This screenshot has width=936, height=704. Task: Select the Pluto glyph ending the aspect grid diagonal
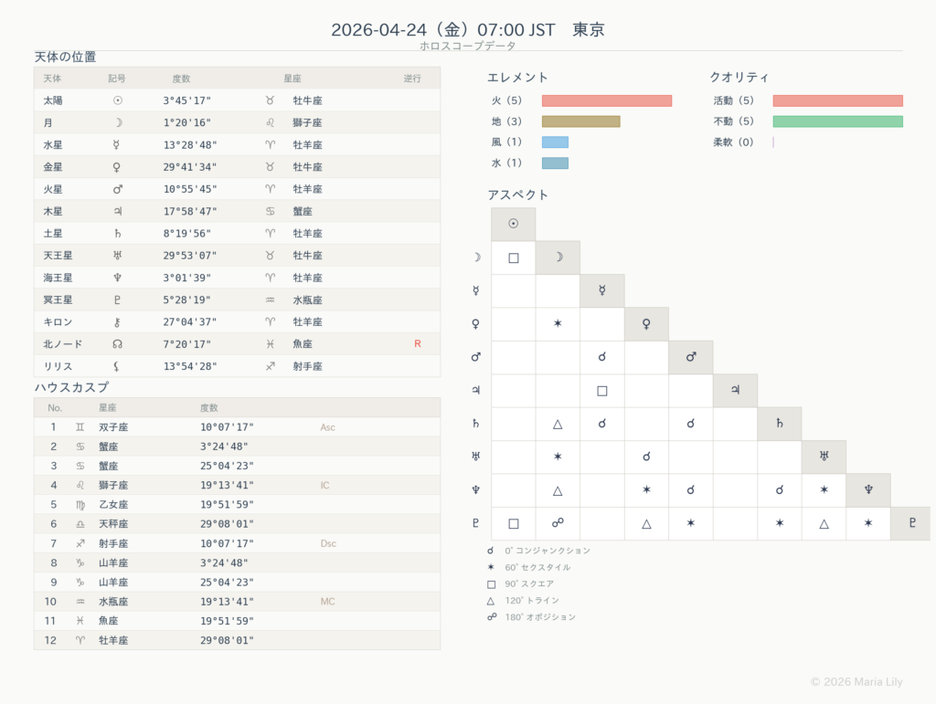tap(909, 523)
